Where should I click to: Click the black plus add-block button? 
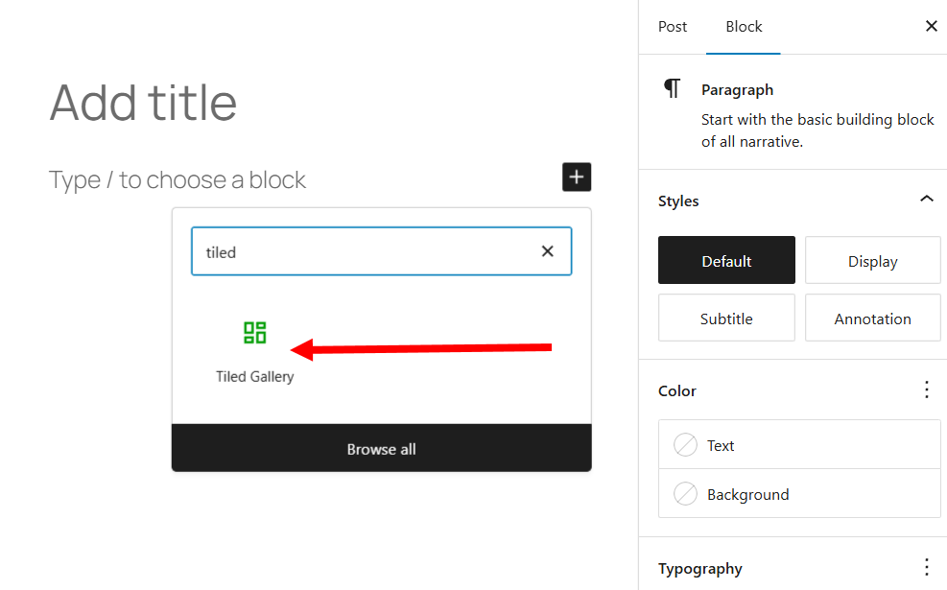(577, 177)
